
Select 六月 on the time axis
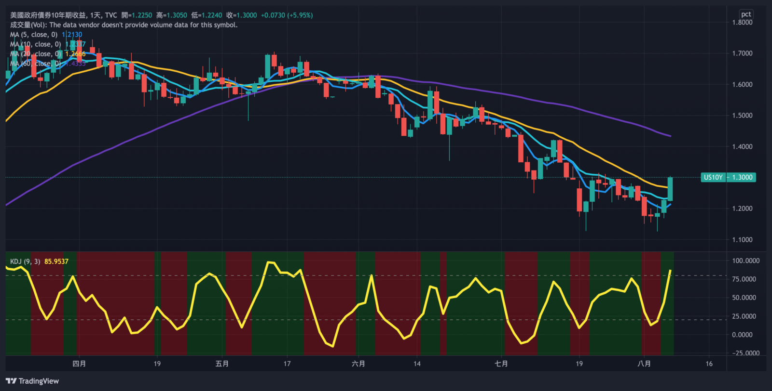[x=358, y=364]
